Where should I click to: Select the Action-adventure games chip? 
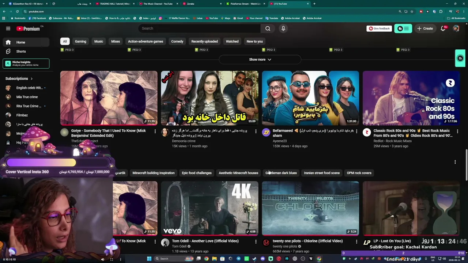click(x=146, y=41)
